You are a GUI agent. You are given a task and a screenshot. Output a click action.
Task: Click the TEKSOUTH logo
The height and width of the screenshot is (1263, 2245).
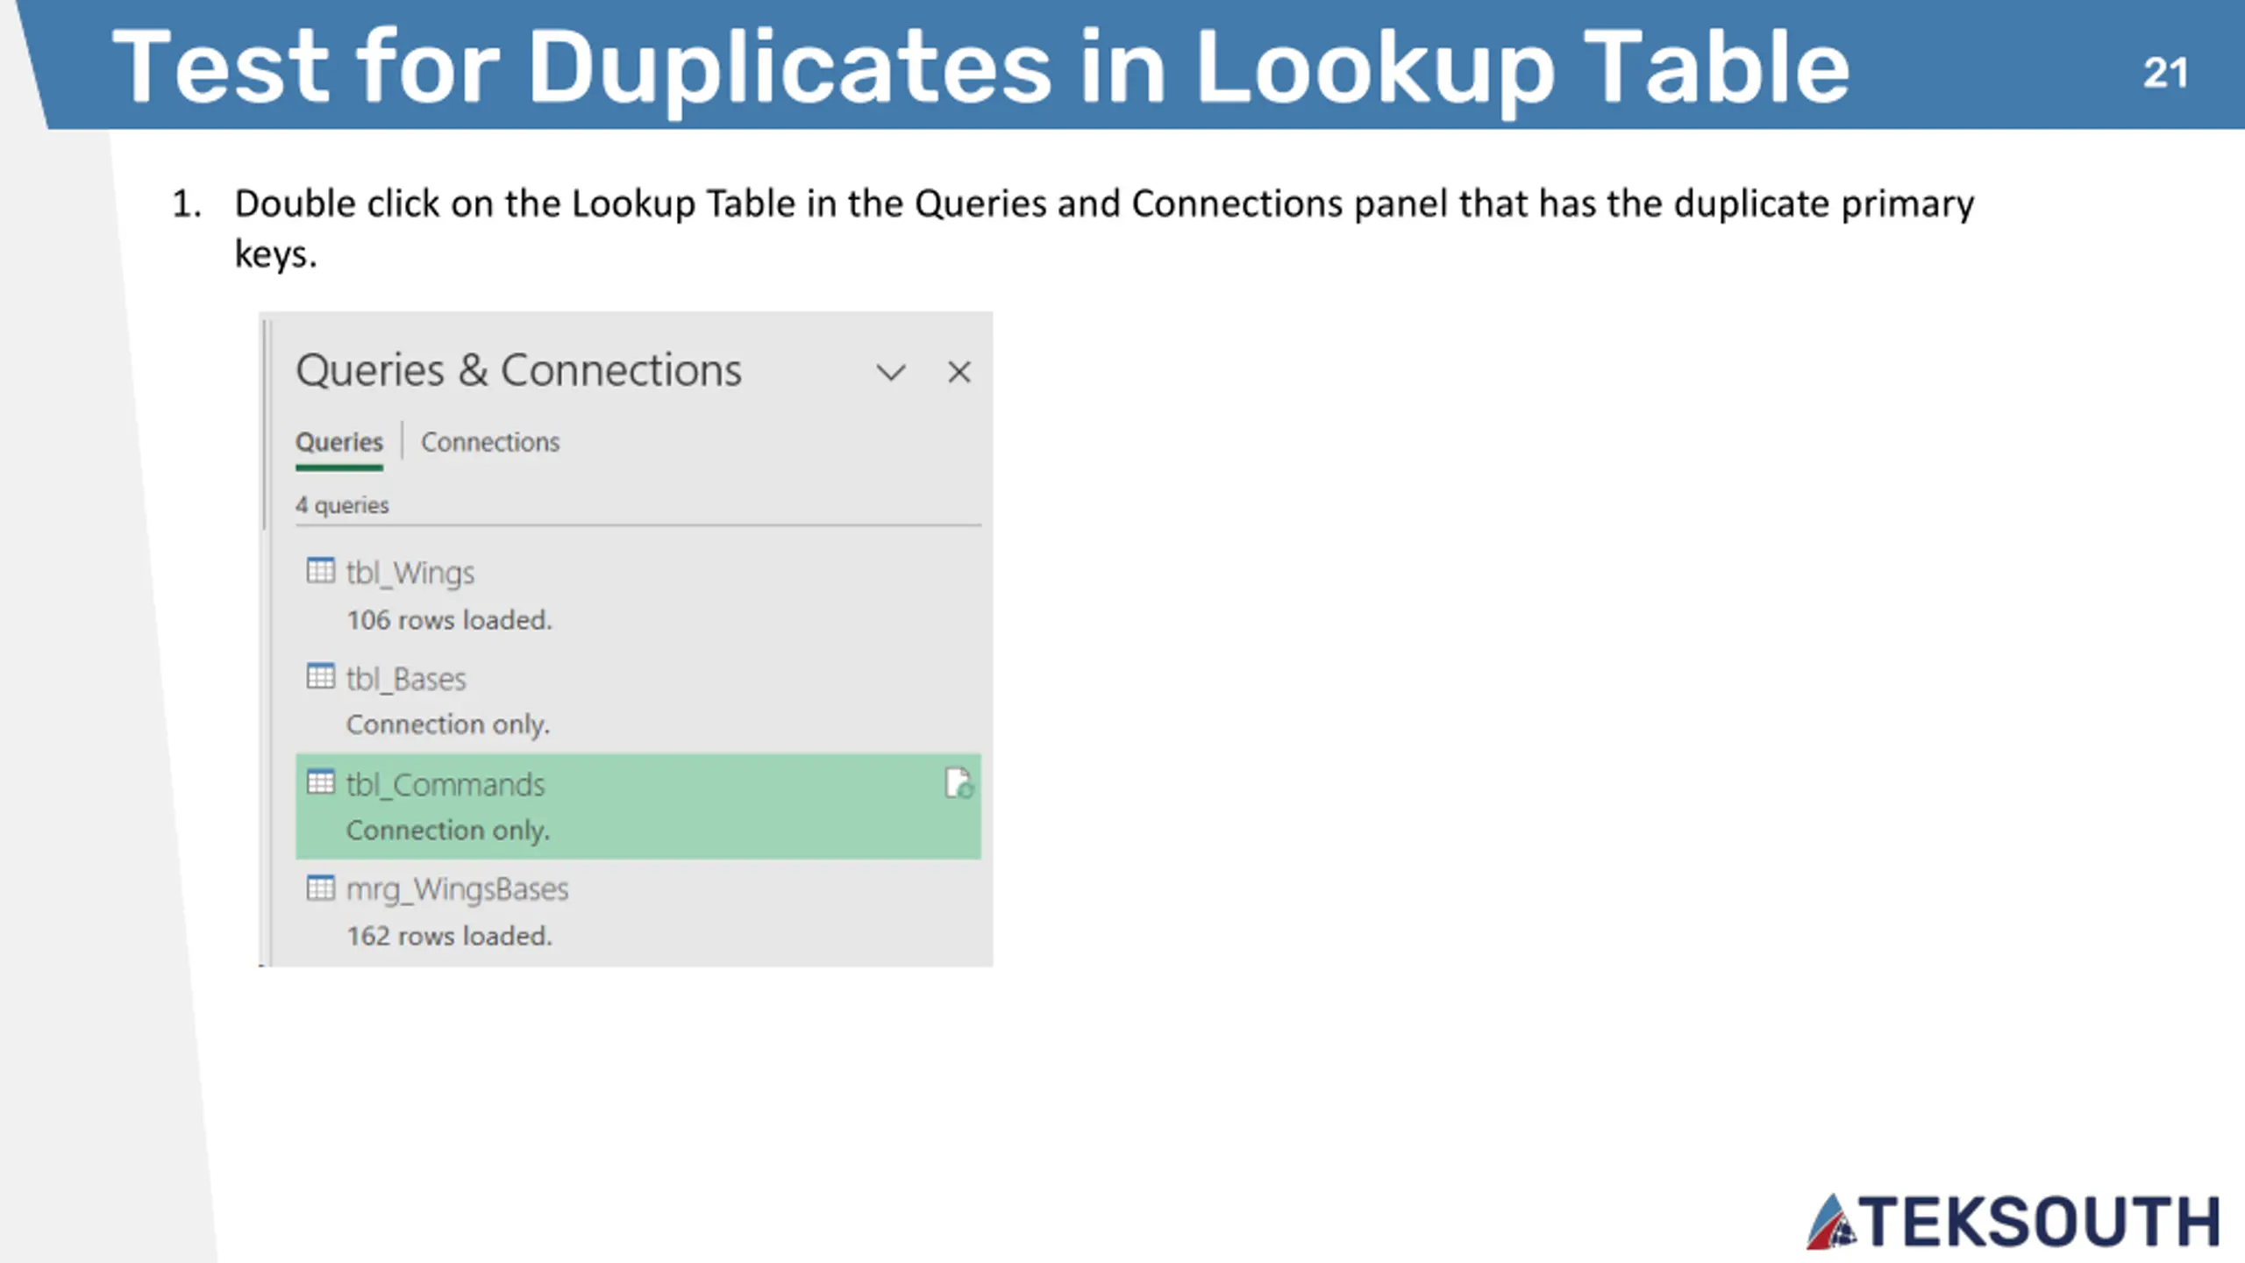[2013, 1221]
